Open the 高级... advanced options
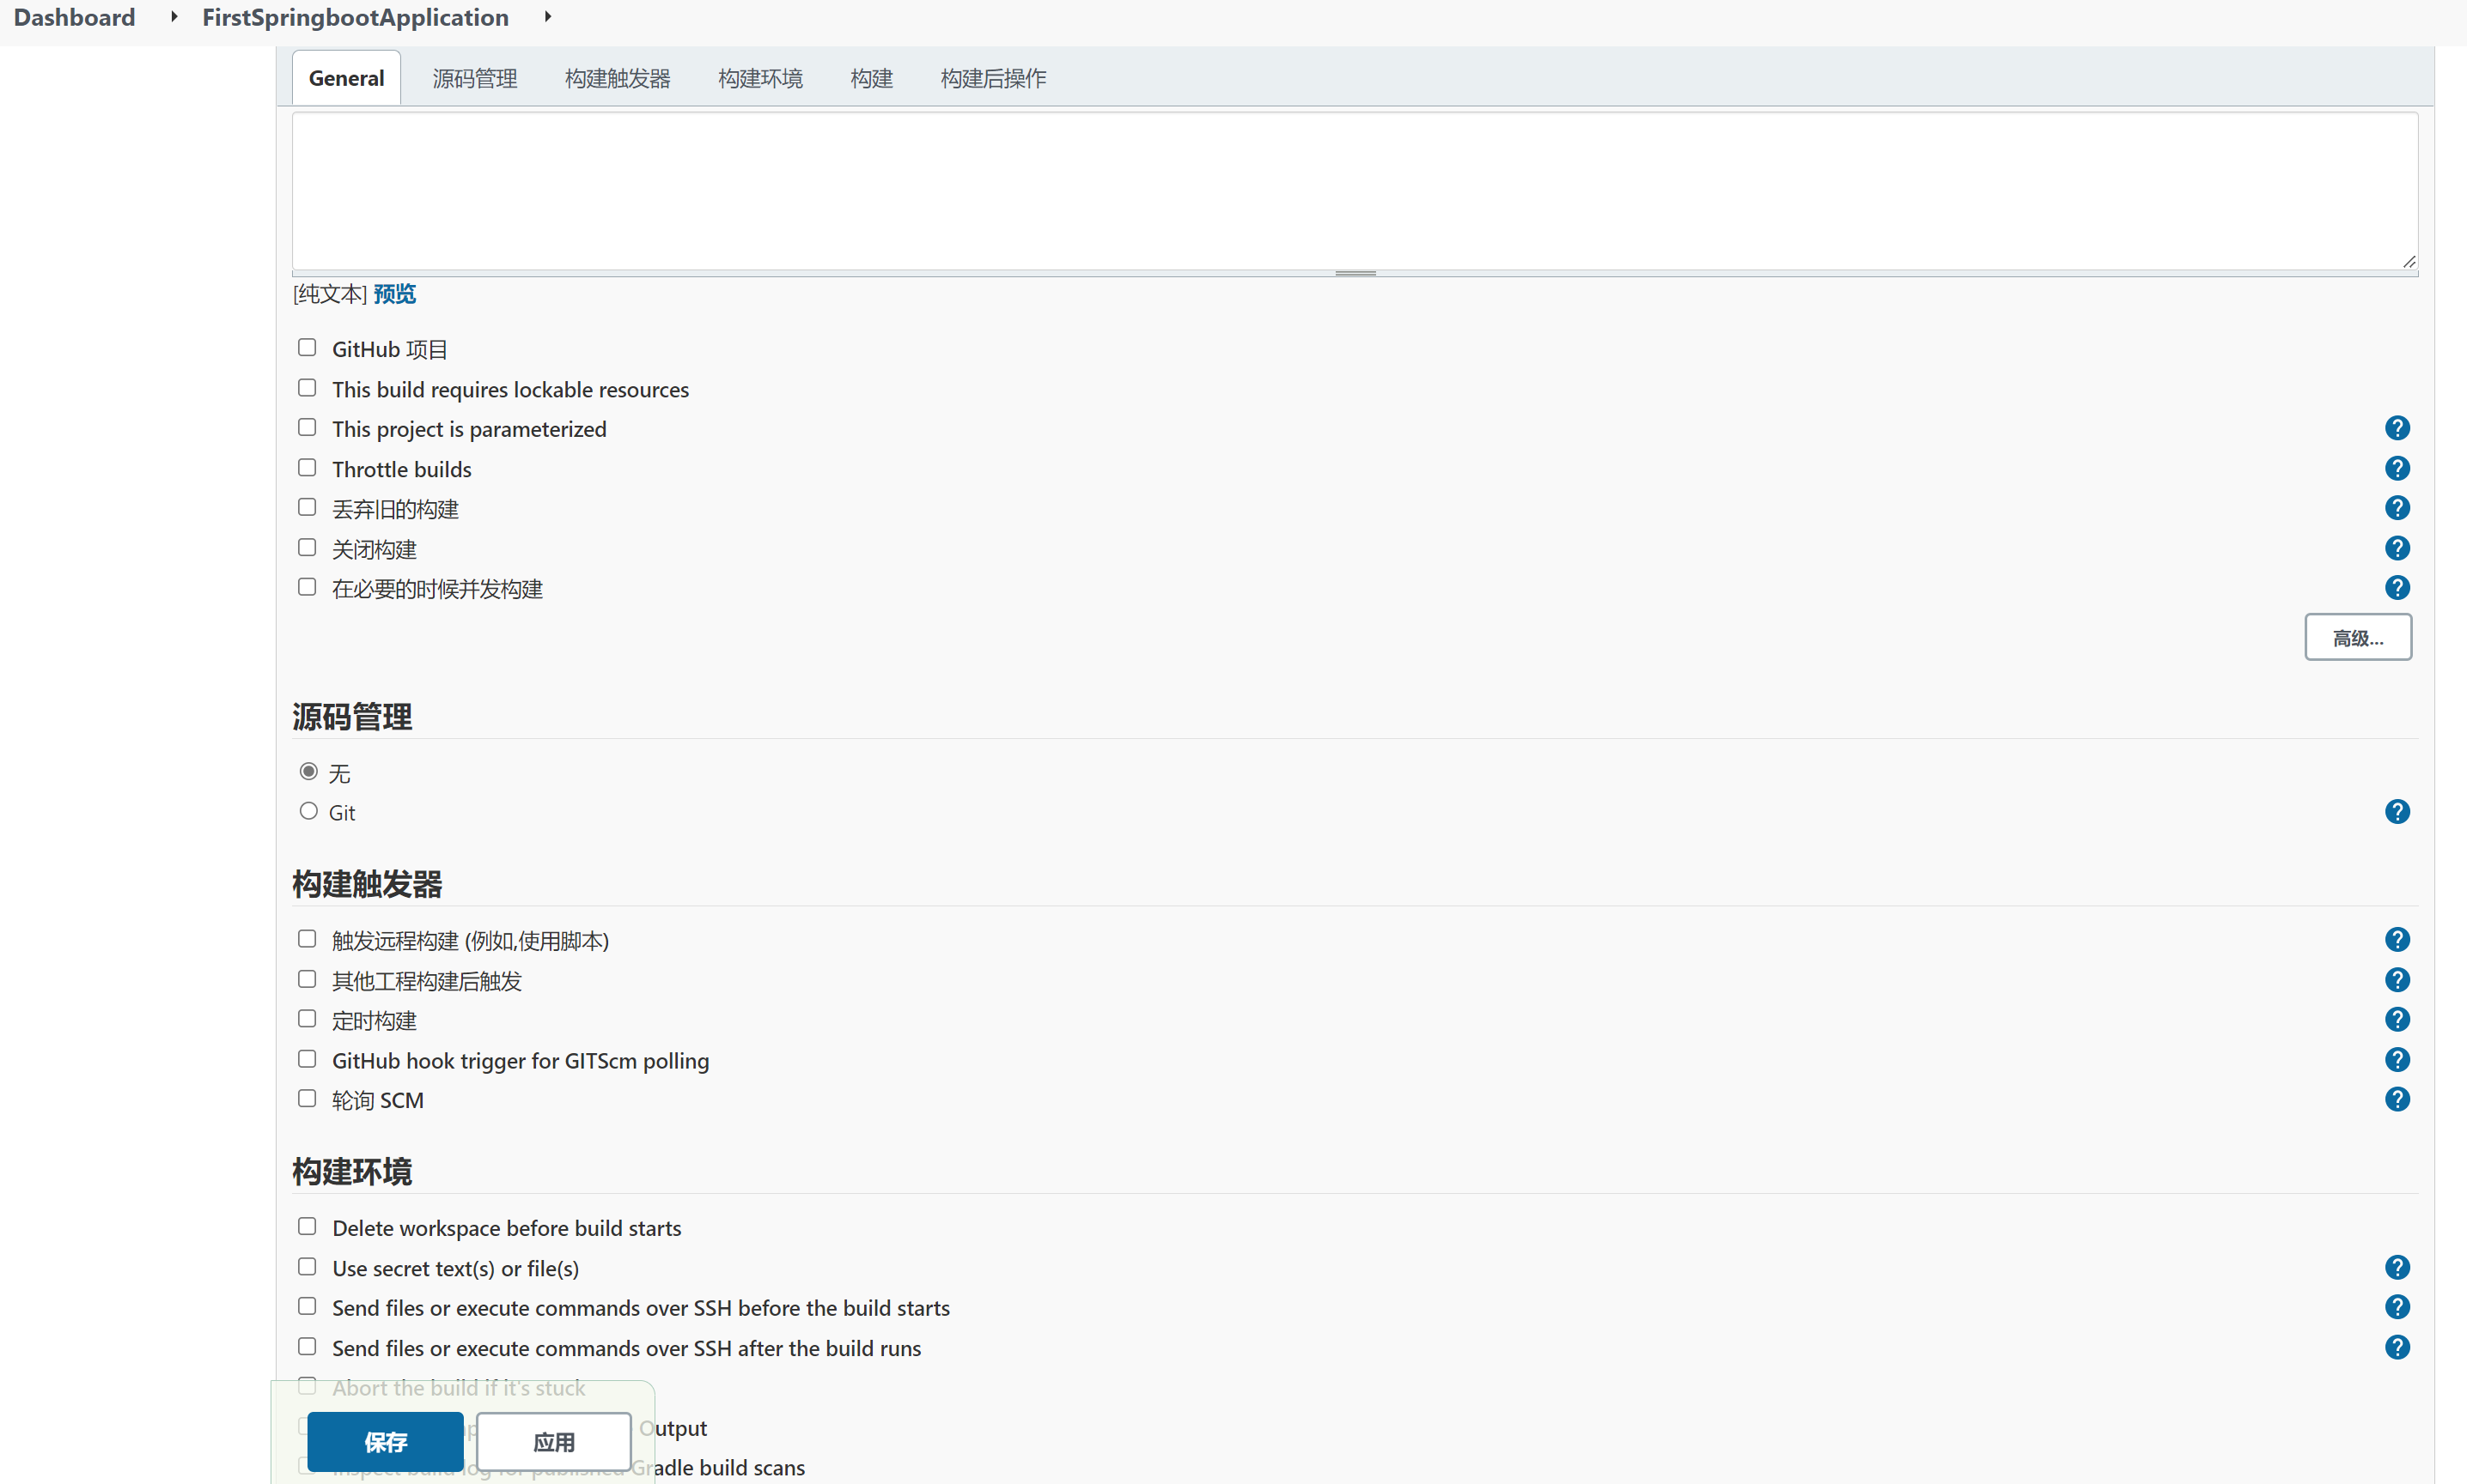This screenshot has height=1484, width=2467. (2358, 637)
